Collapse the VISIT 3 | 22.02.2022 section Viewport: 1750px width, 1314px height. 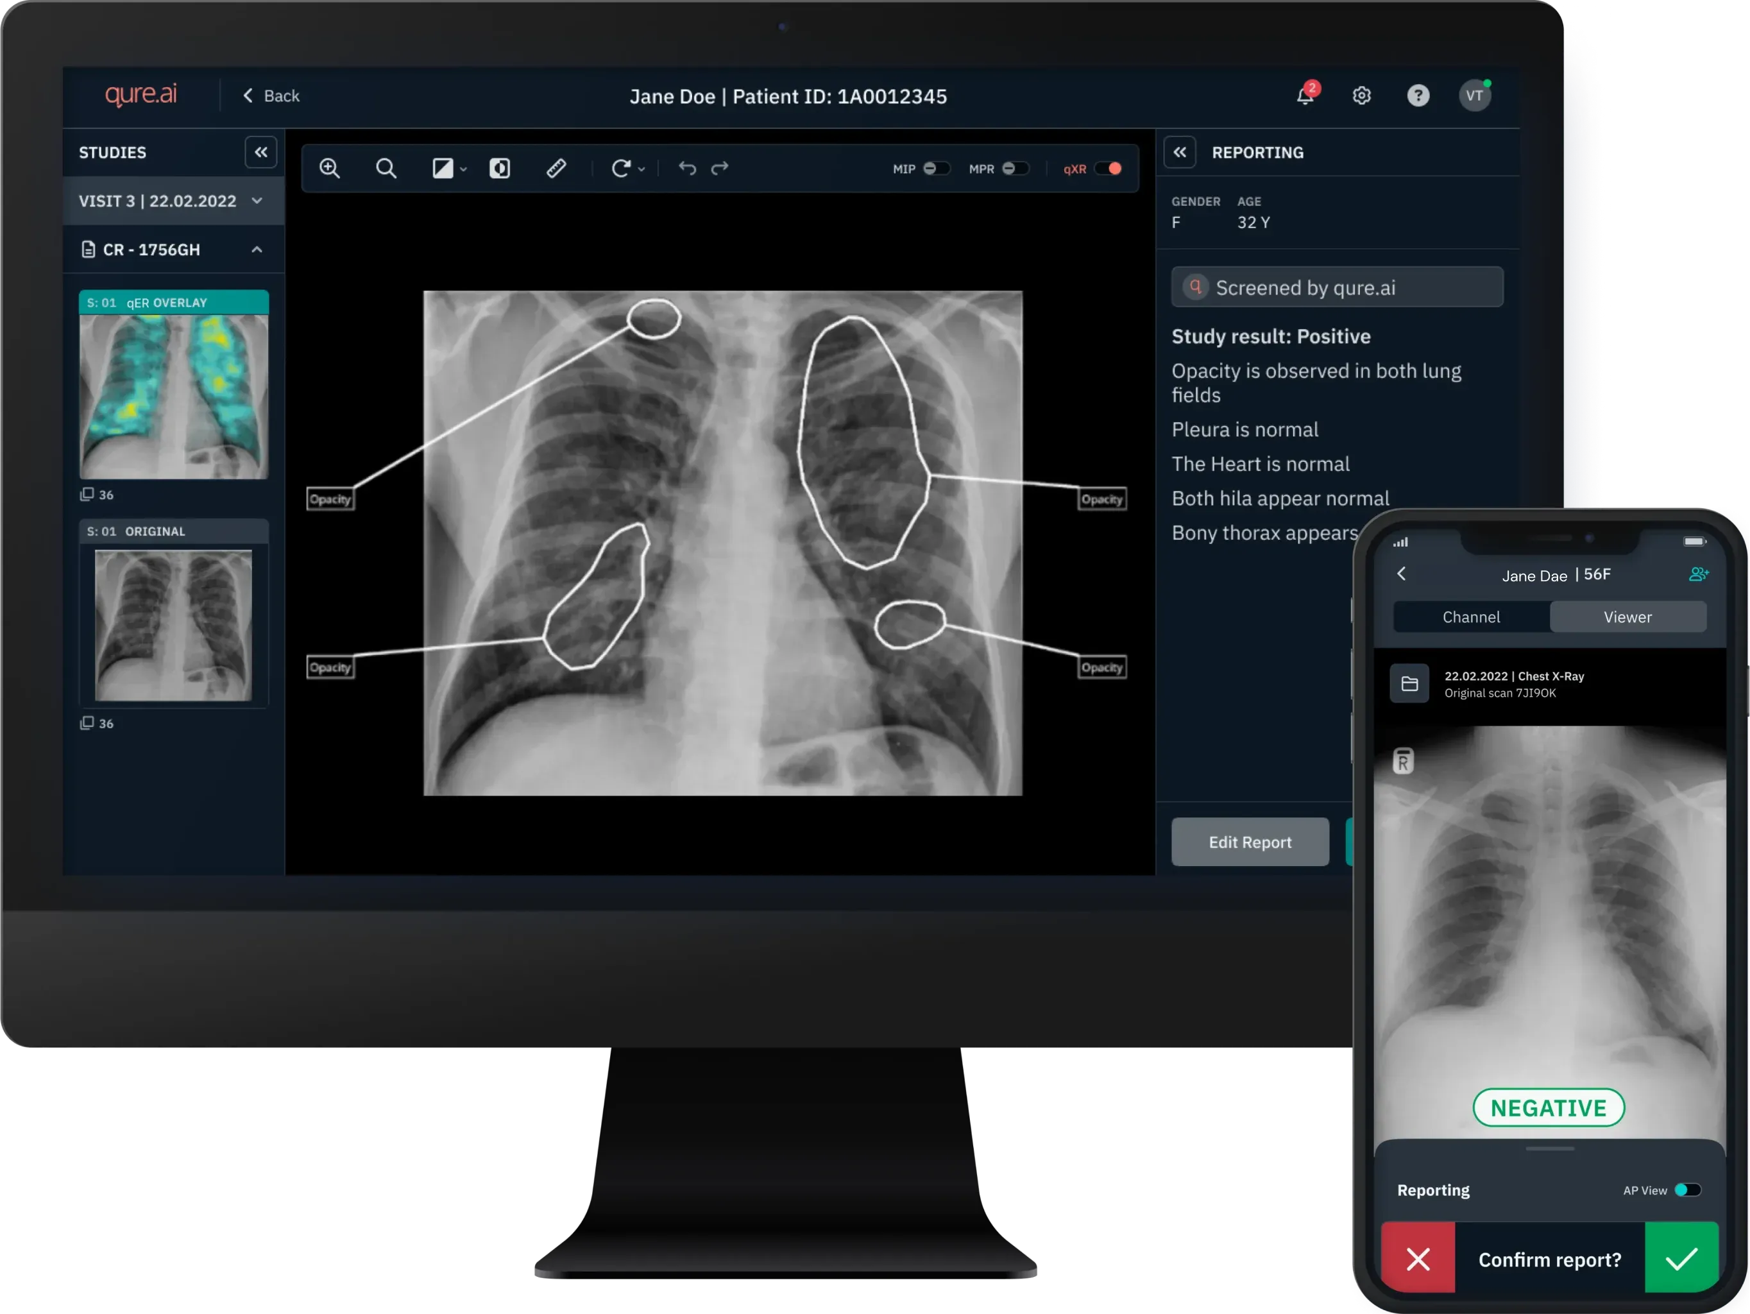point(257,201)
